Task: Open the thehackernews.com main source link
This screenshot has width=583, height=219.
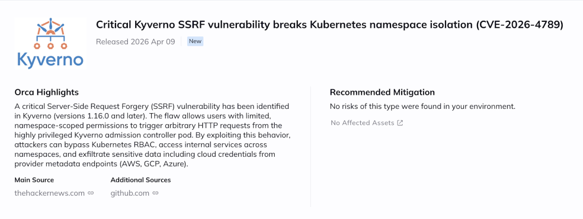Action: pos(50,193)
